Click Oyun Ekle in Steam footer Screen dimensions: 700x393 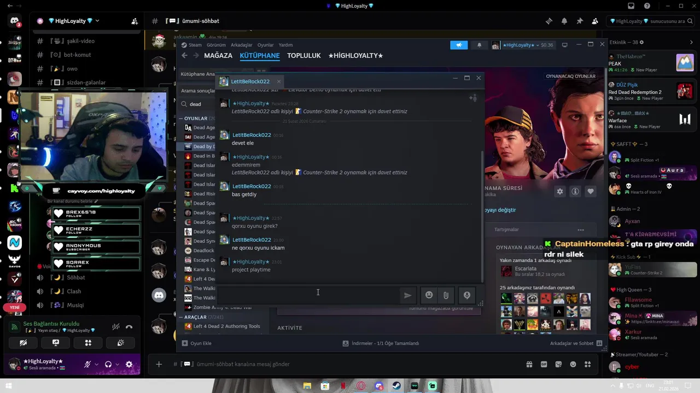(x=197, y=343)
